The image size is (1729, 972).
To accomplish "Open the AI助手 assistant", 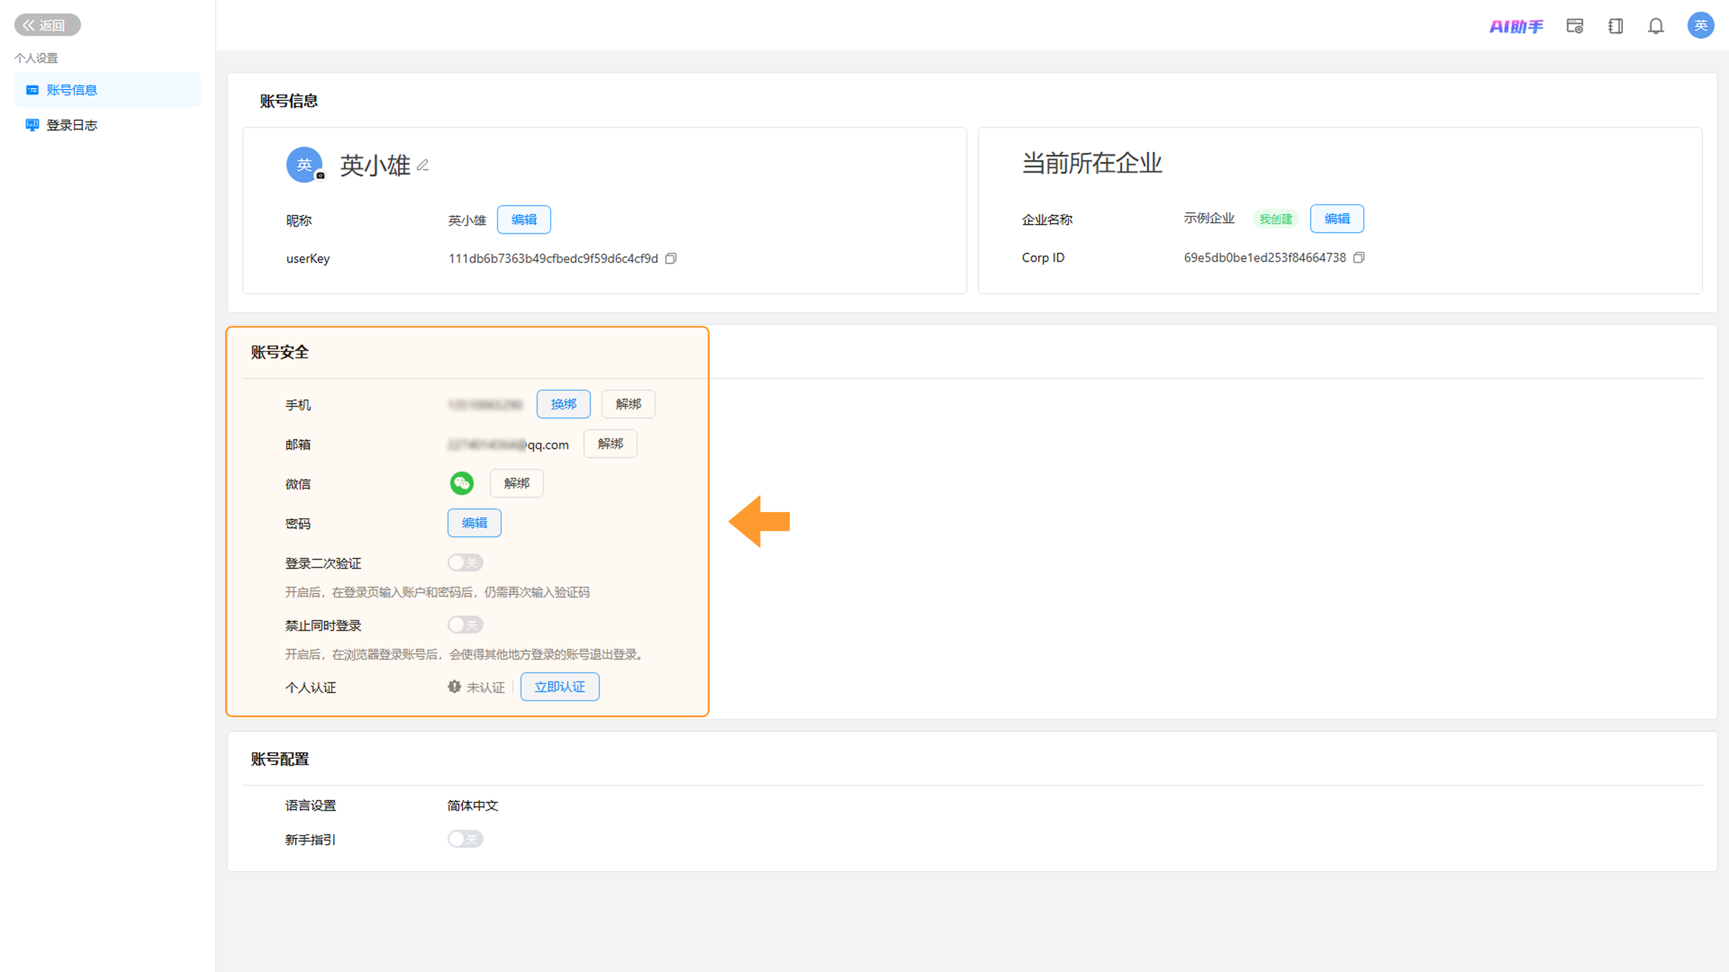I will click(x=1516, y=26).
